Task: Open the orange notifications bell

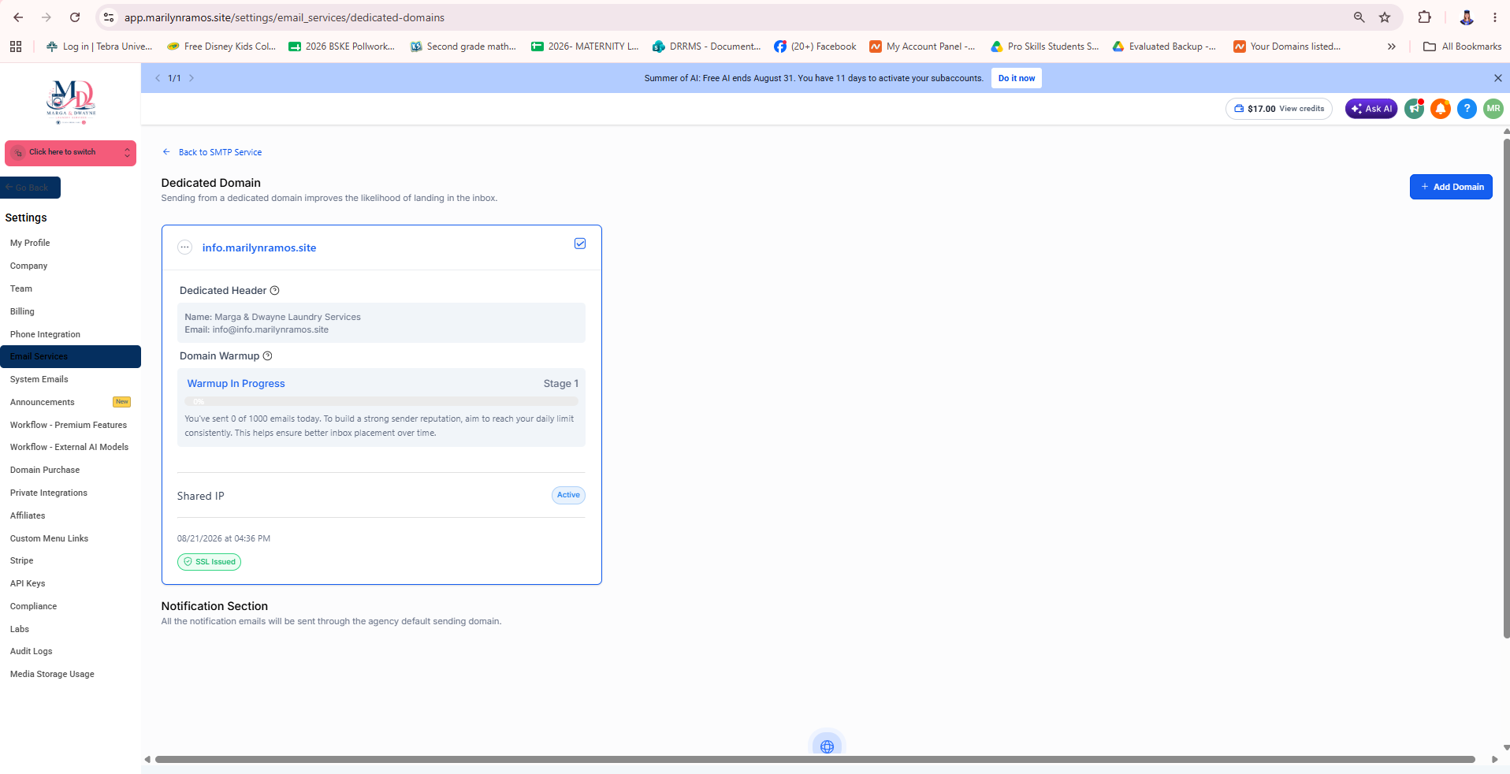Action: (1441, 109)
